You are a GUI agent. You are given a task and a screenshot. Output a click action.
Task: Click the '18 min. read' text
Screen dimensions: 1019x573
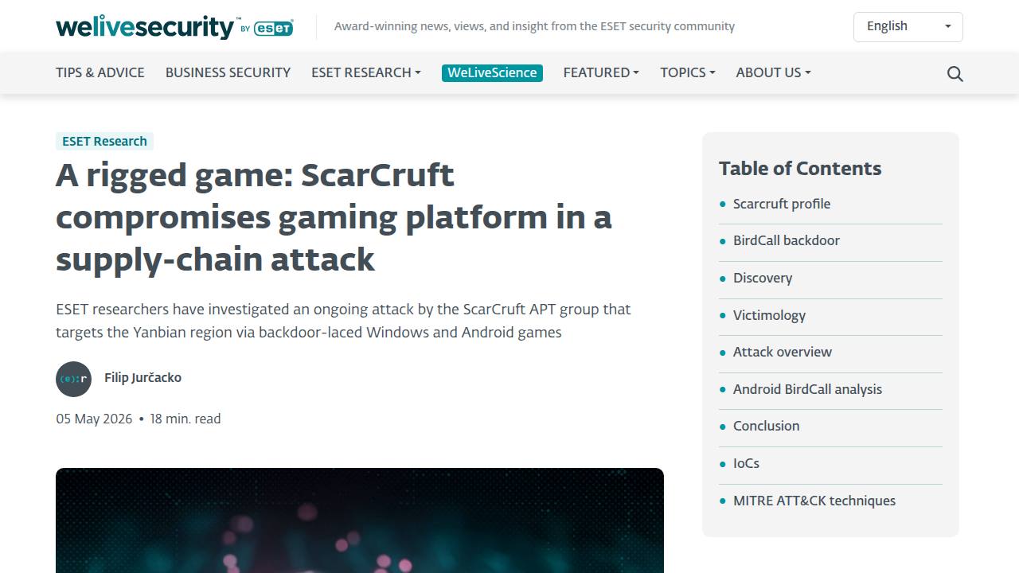[185, 419]
